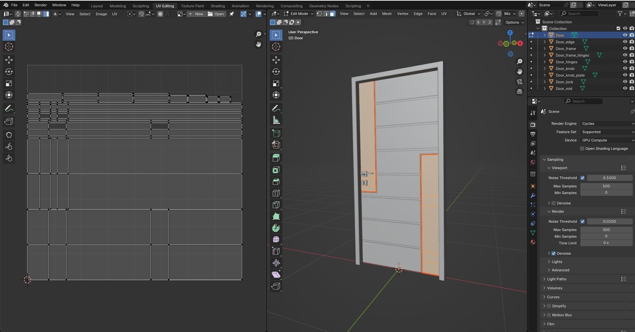Select the Move tool in 3D viewport
635x332 pixels.
276,60
